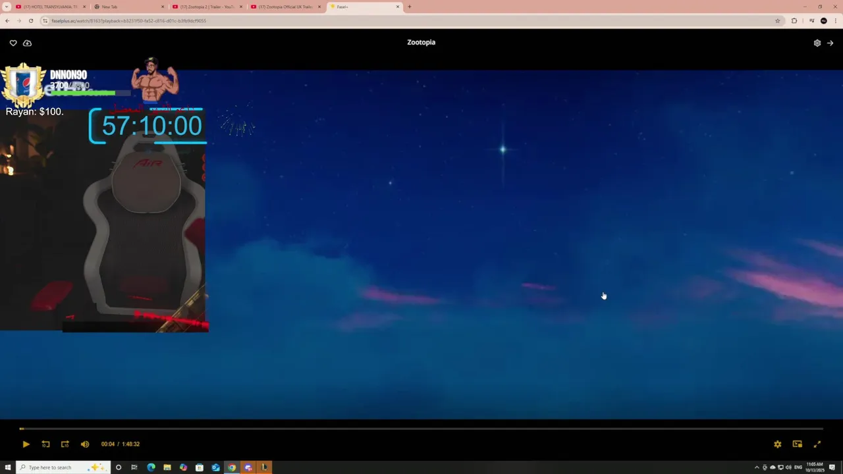The image size is (843, 474).
Task: Switch to the New Tab tab
Action: [x=128, y=7]
